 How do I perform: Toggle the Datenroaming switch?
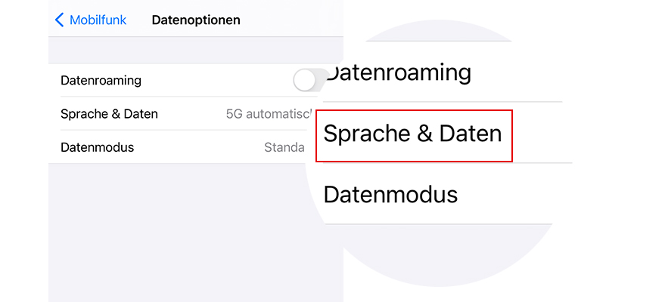pos(307,80)
